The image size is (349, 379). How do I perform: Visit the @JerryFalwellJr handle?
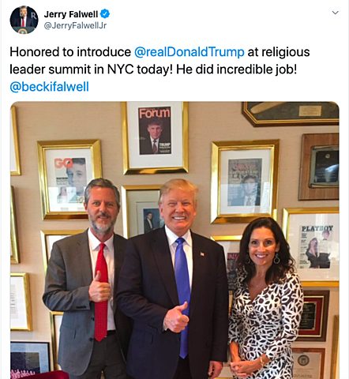(x=75, y=26)
